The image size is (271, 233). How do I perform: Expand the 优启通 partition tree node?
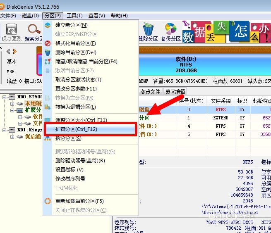pyautogui.click(x=12, y=137)
